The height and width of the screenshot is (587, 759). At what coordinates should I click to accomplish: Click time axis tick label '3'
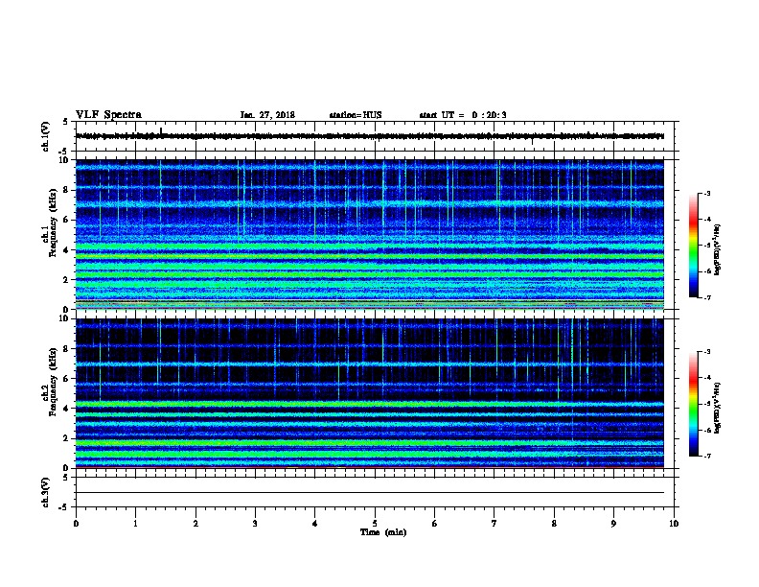(255, 524)
